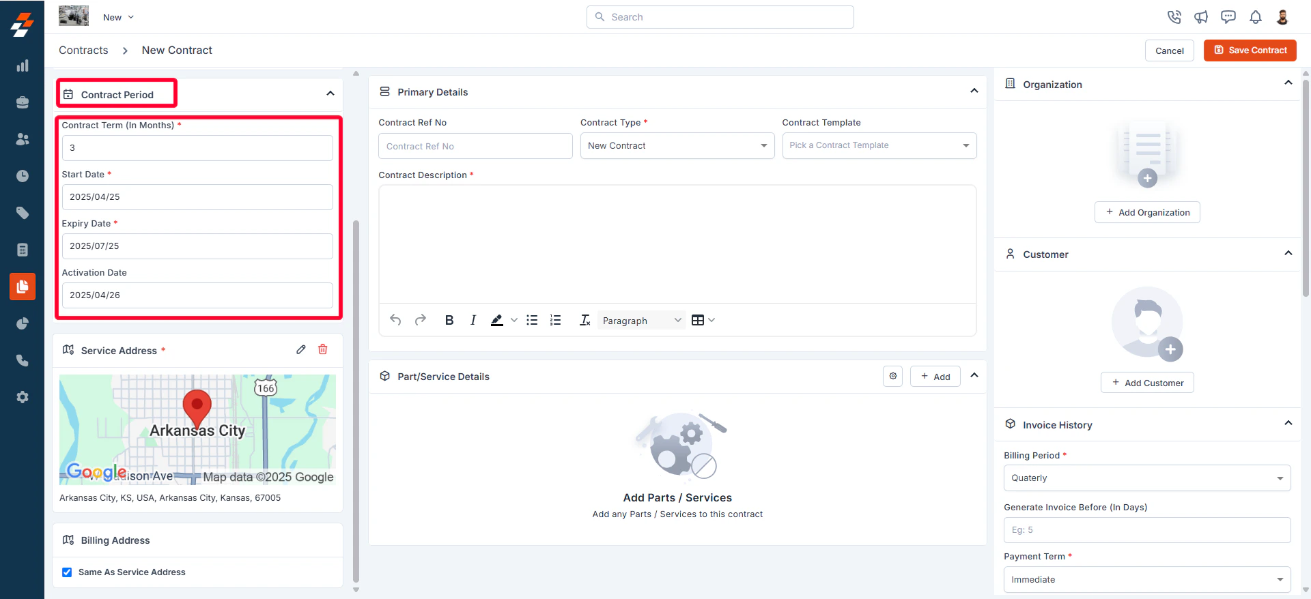Click the Start Date field
This screenshot has height=599, width=1311.
pyautogui.click(x=197, y=197)
